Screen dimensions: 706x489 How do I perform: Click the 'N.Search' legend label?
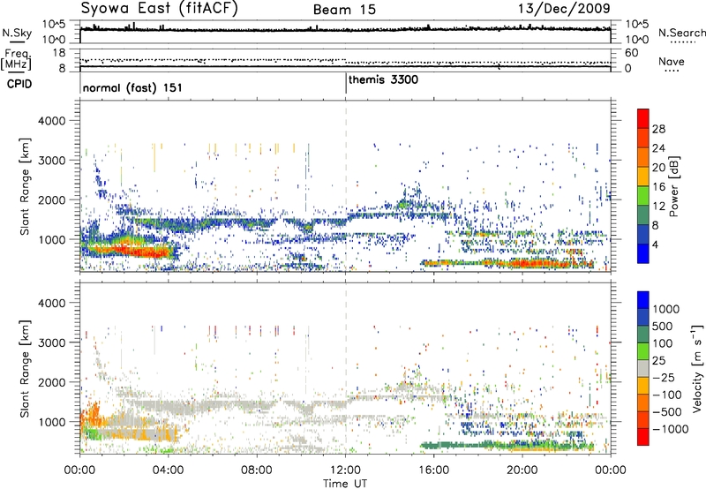tap(682, 33)
